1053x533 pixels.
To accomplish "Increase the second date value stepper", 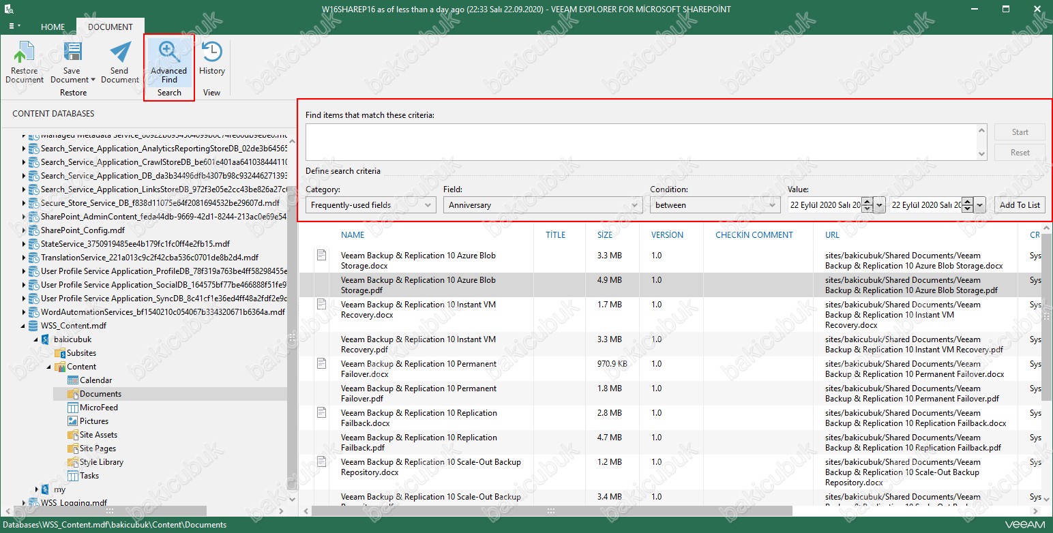I will coord(968,201).
